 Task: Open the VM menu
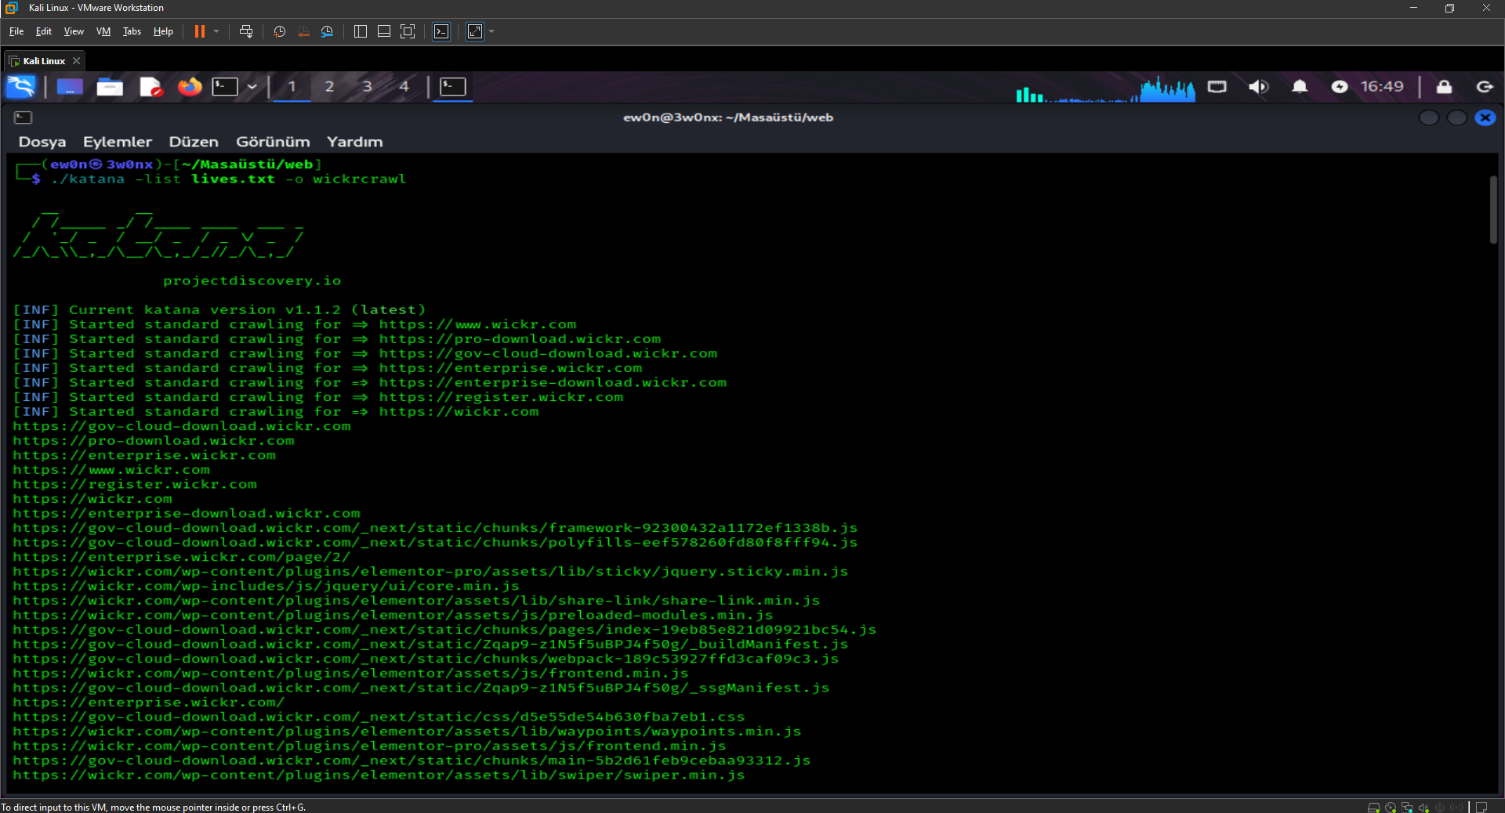point(103,31)
